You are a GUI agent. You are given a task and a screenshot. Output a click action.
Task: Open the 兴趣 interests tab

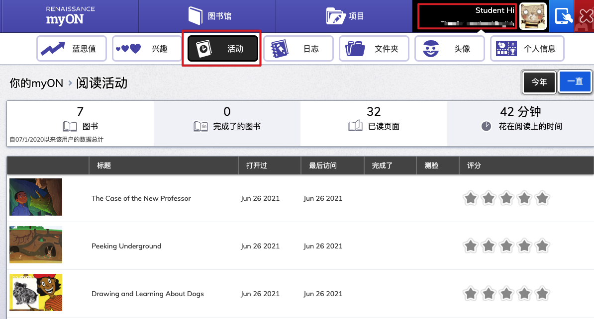147,48
